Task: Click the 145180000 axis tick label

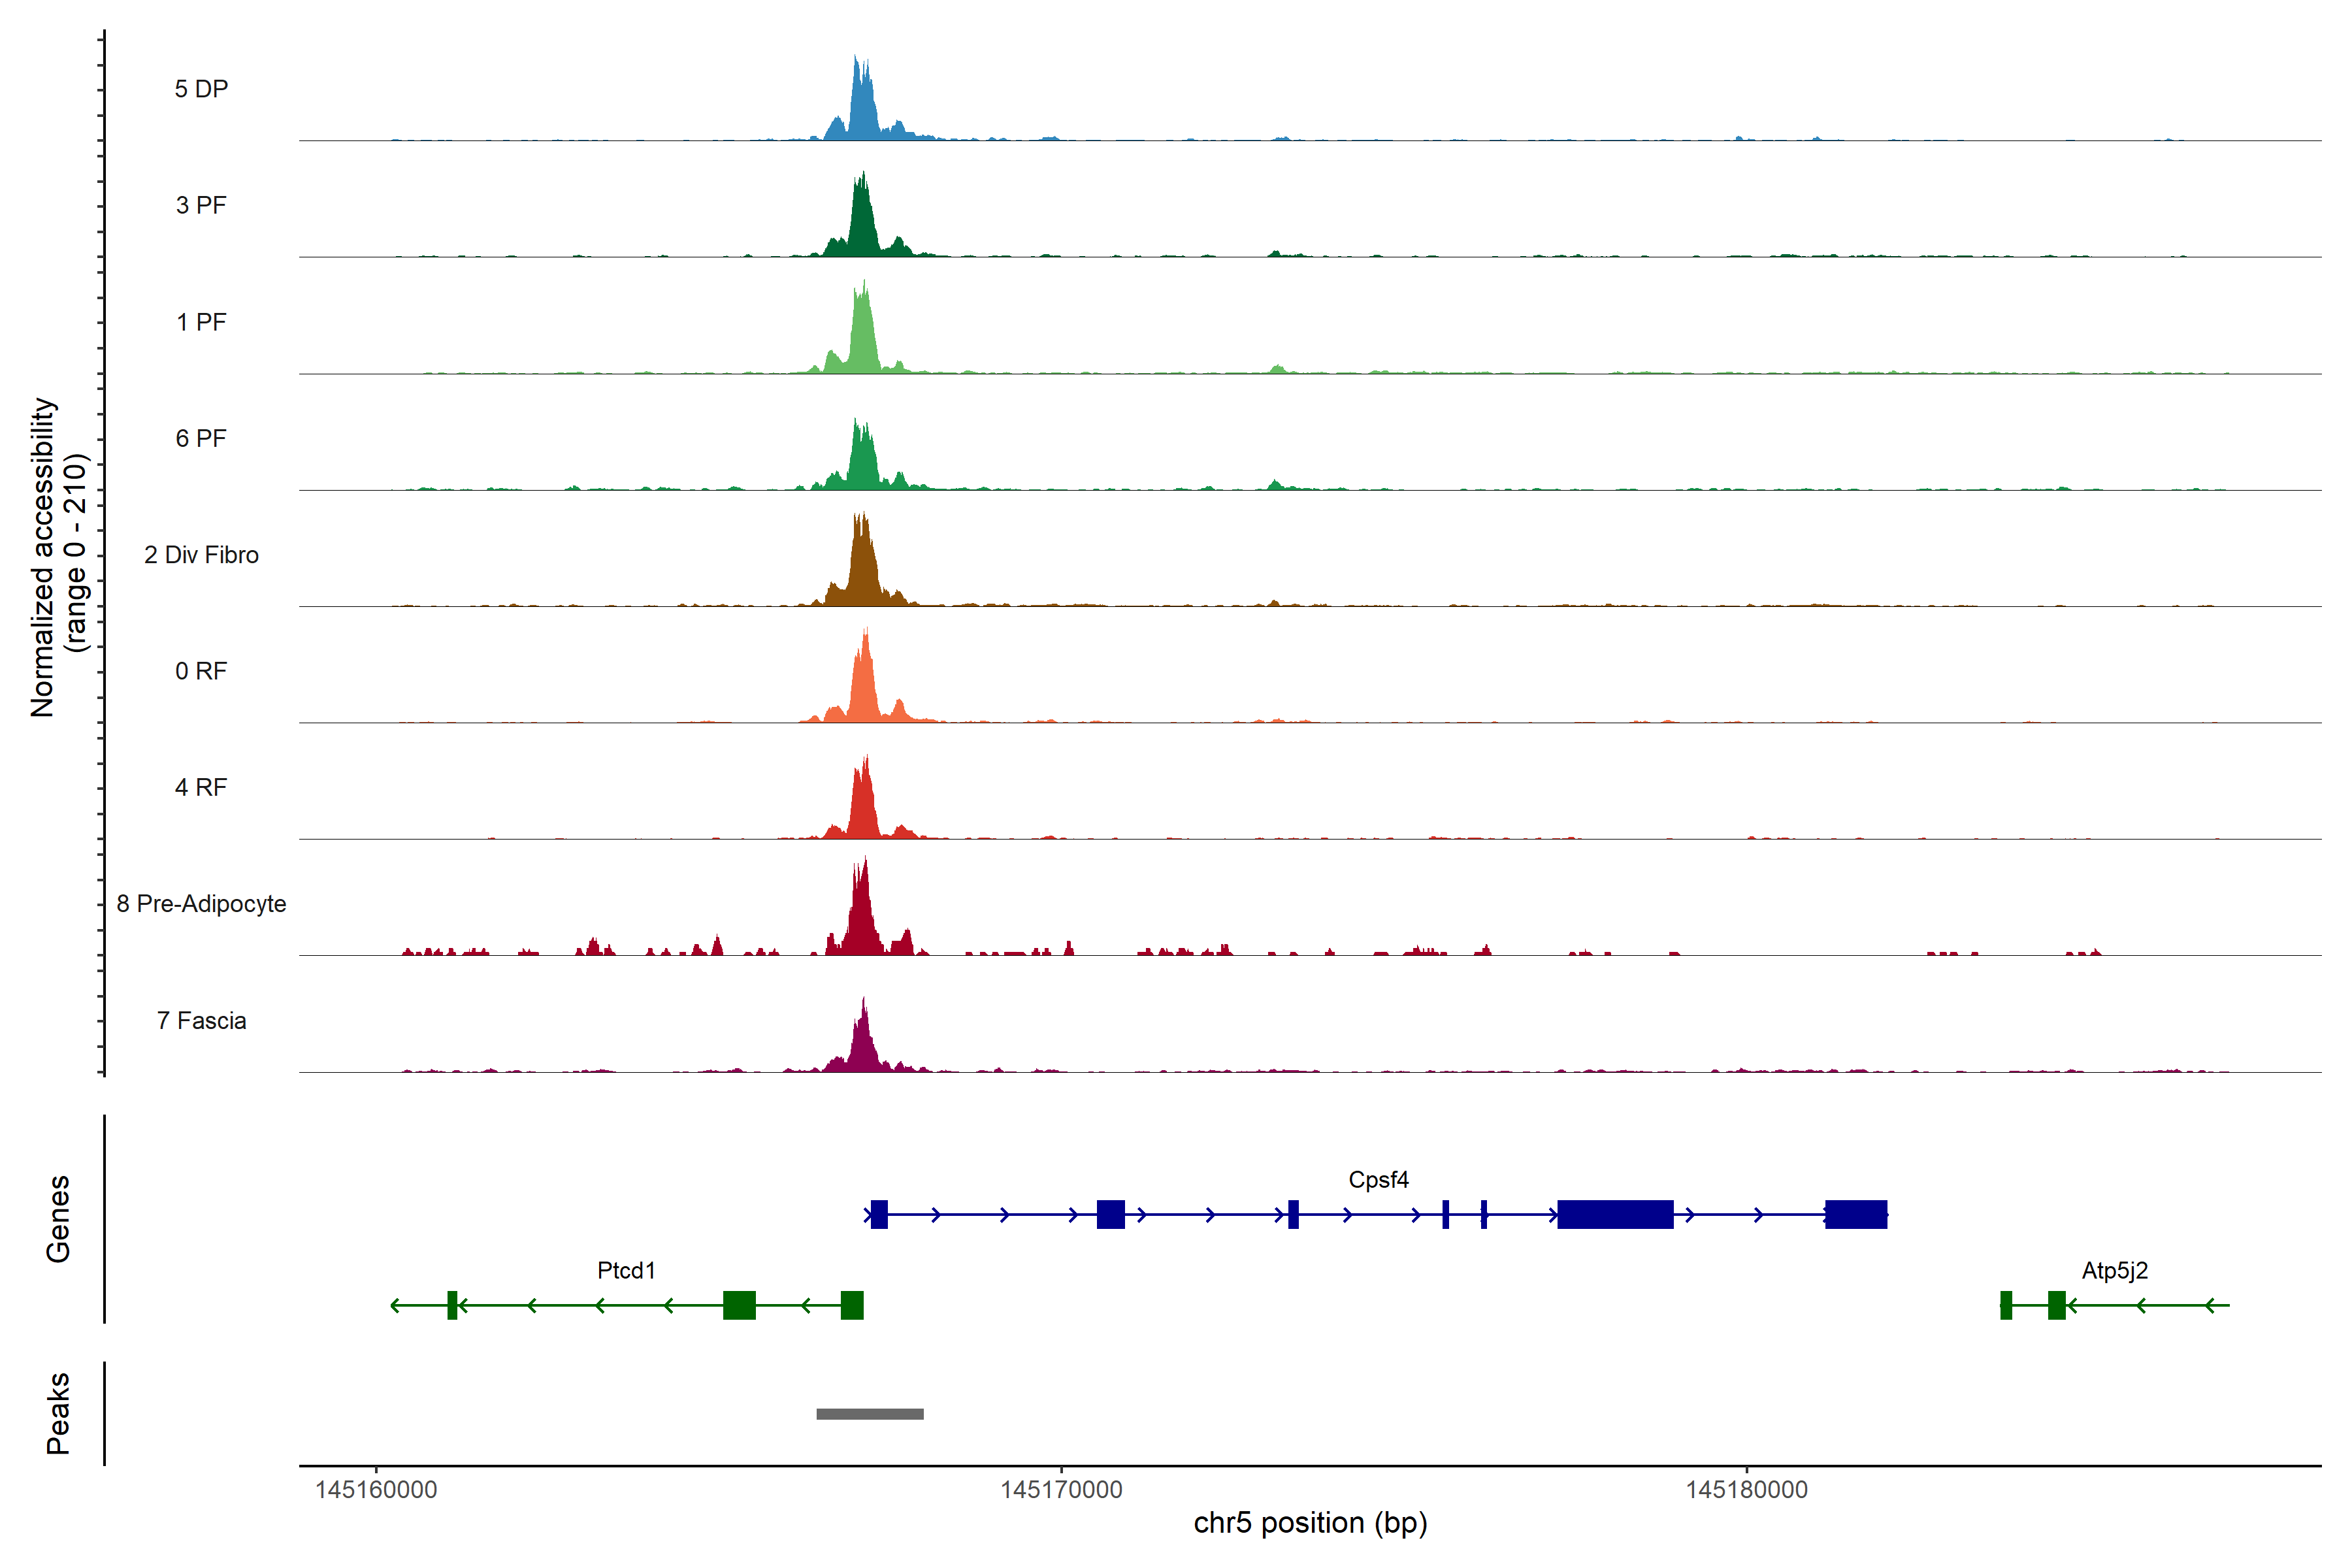Action: 1746,1490
